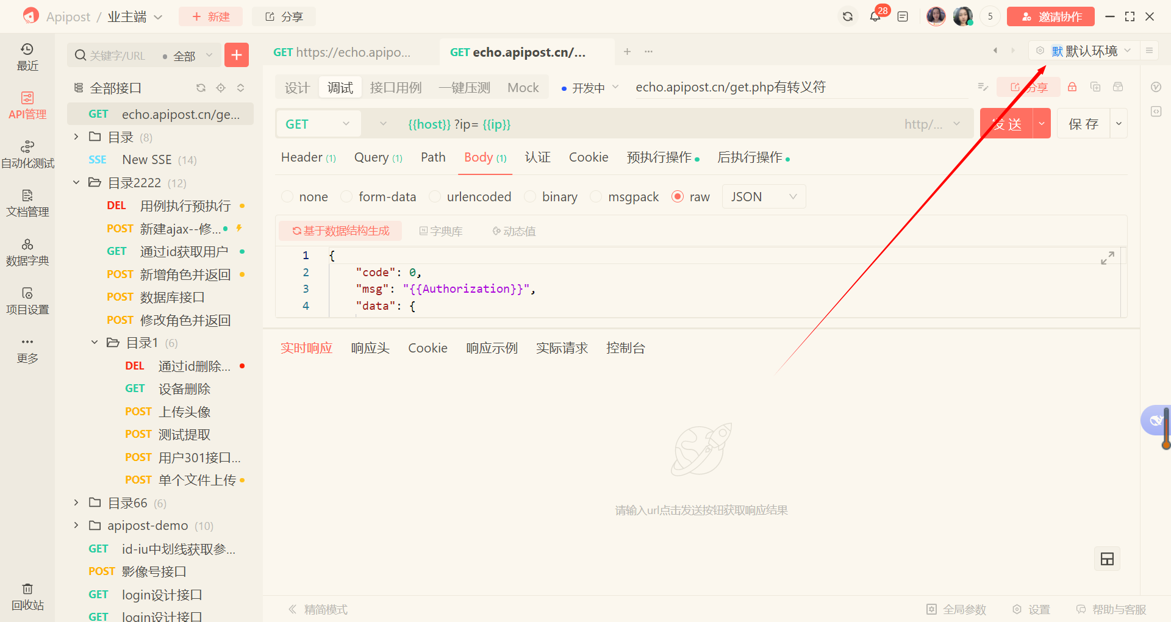This screenshot has height=622, width=1171.
Task: Open the 发送 button dropdown arrow
Action: point(1042,124)
